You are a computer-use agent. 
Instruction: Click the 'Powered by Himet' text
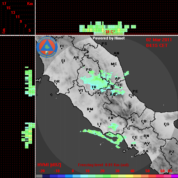click(109, 38)
